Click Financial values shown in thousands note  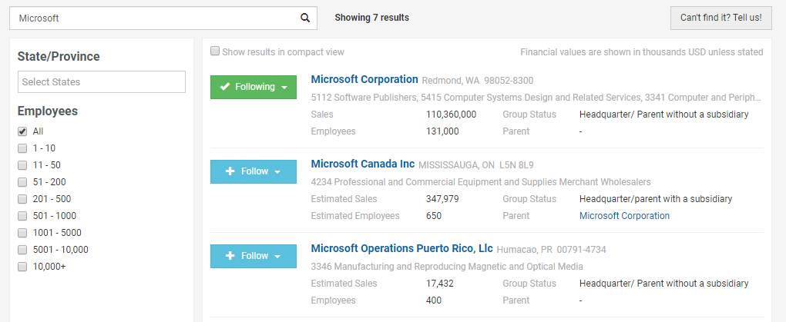642,52
